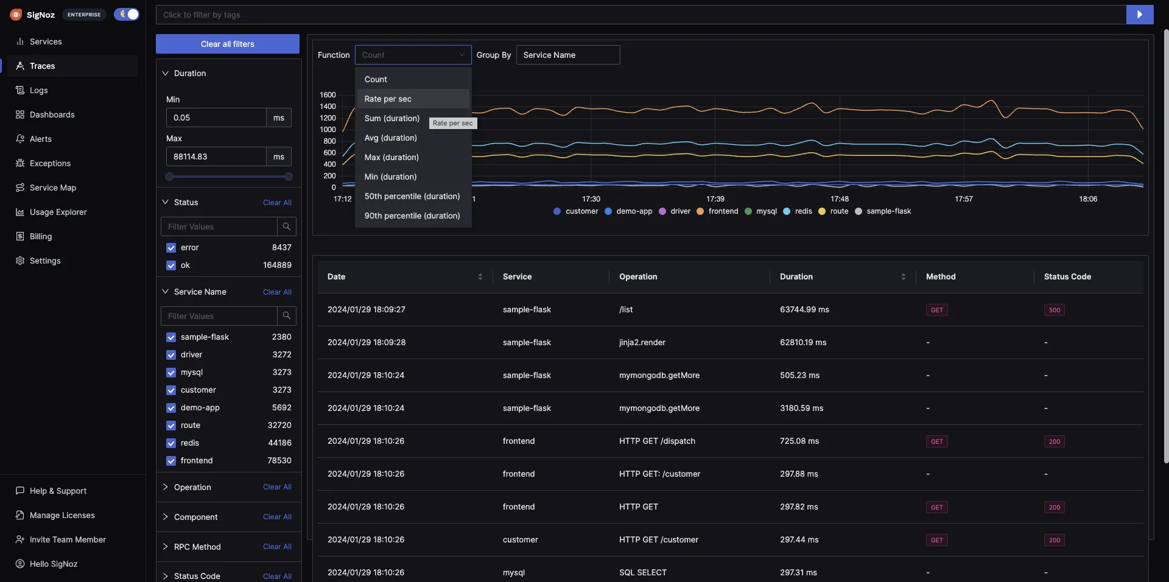The image size is (1169, 582).
Task: Uncheck the customer service checkbox
Action: 171,390
